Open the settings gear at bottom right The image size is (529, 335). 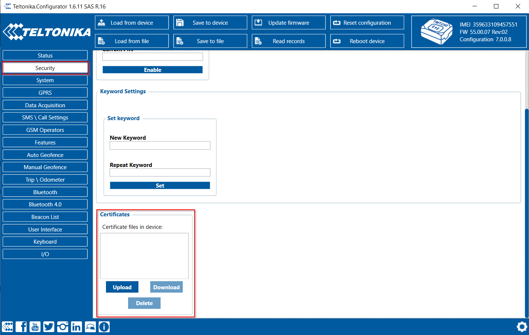click(x=522, y=327)
